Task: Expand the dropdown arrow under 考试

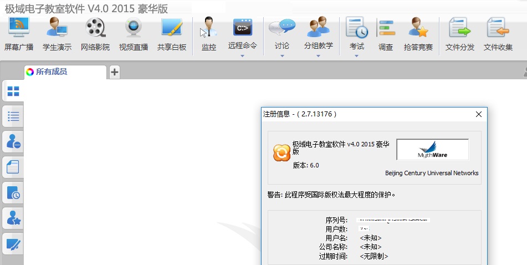Action: pos(357,55)
